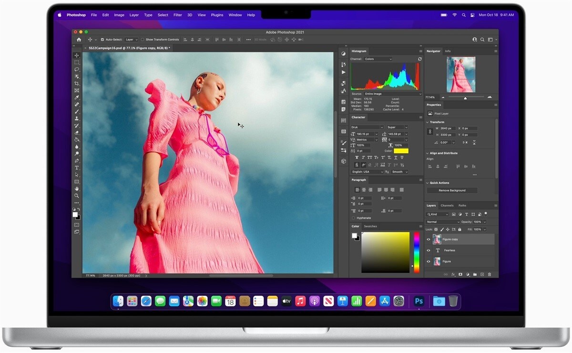Open the Smooth anti-aliasing dropdown
Image resolution: width=572 pixels, height=353 pixels.
pos(399,172)
